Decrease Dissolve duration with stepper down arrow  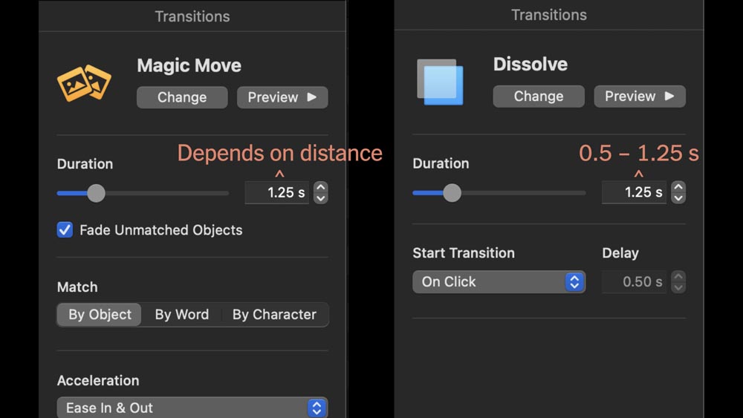point(678,197)
